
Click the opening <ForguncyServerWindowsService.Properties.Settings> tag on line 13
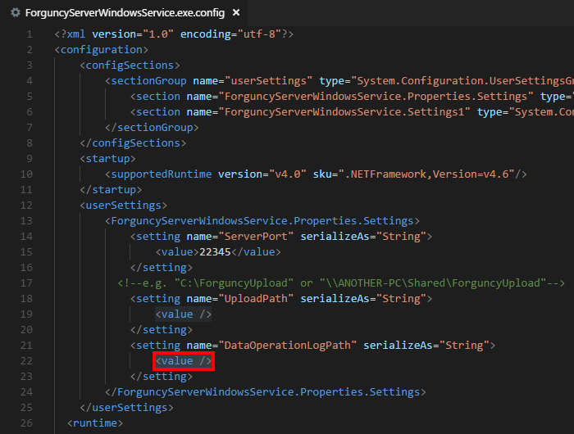(x=262, y=221)
